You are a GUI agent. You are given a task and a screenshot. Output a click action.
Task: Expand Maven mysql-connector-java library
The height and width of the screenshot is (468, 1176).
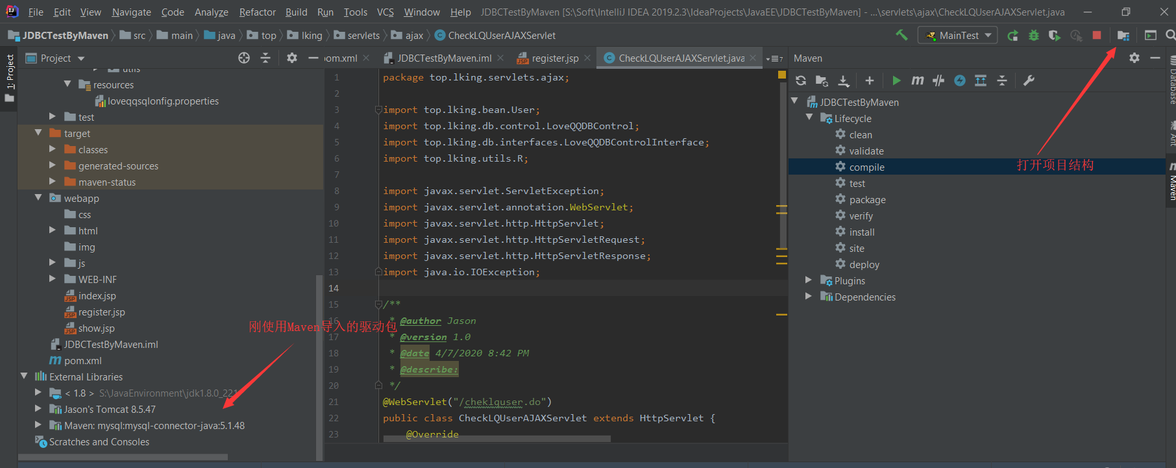(x=38, y=425)
